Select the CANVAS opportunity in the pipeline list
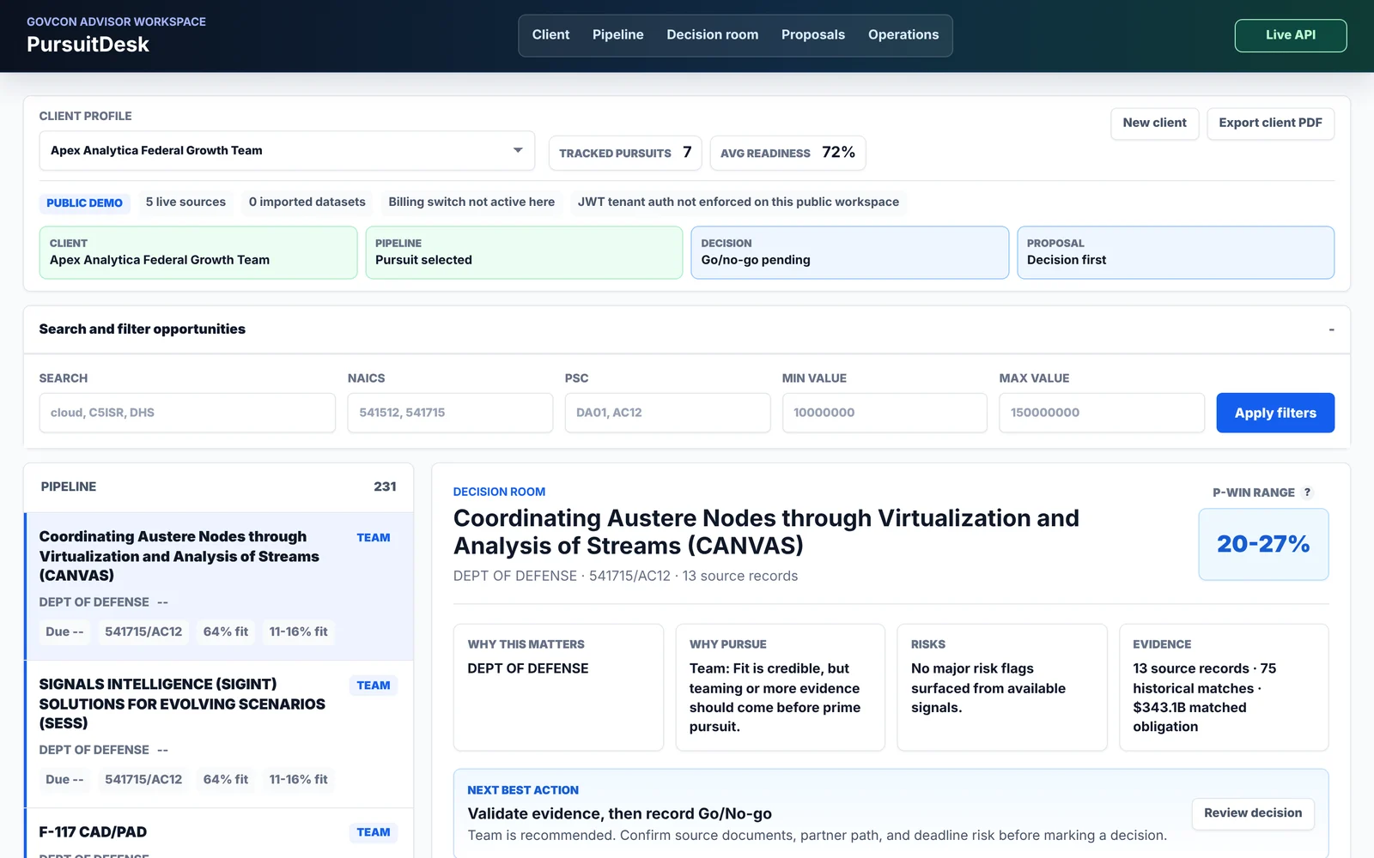 219,587
